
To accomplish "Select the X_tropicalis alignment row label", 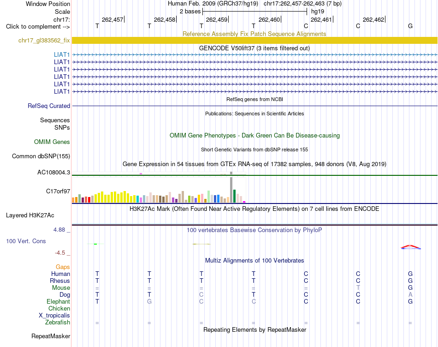I will [x=54, y=316].
